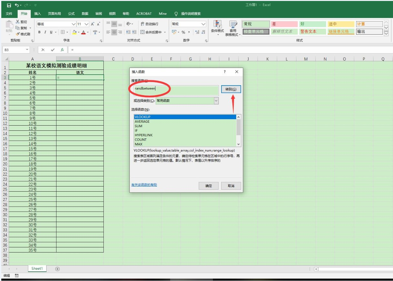Expand the function category dropdown (常用函数)

(216, 101)
